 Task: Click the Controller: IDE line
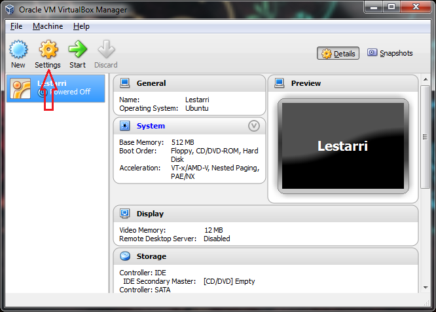[143, 273]
